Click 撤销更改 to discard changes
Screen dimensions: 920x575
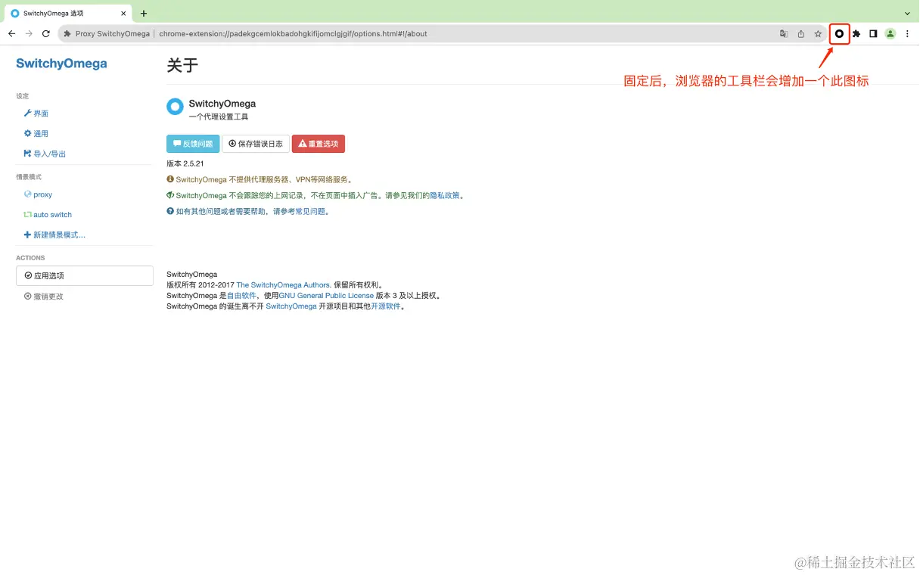click(x=44, y=297)
